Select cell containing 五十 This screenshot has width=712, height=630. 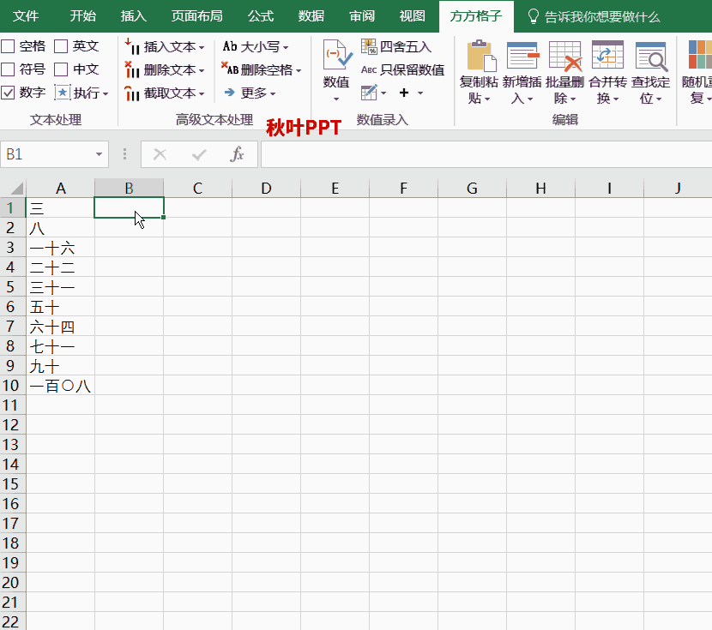tap(60, 307)
